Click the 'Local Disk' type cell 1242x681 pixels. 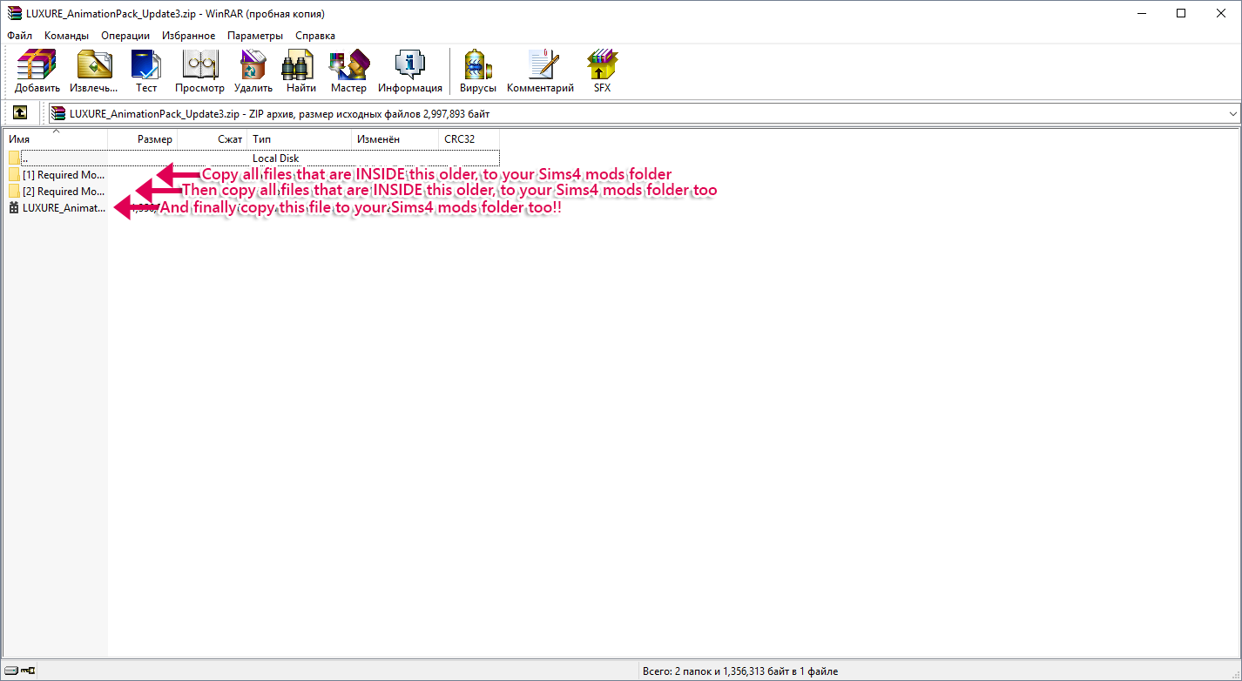(276, 158)
